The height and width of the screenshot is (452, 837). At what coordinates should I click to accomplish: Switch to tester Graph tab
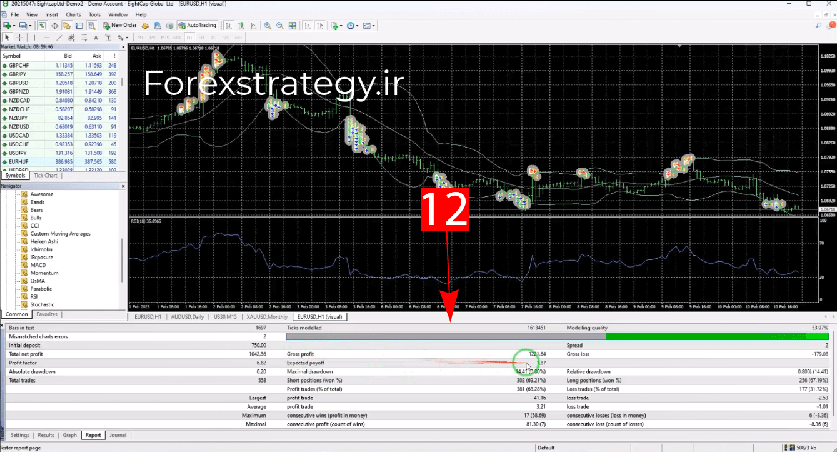coord(69,435)
